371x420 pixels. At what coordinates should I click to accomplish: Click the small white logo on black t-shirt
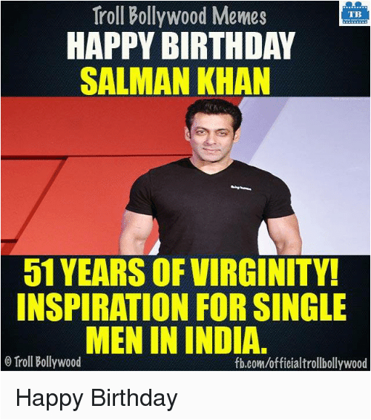pyautogui.click(x=241, y=188)
